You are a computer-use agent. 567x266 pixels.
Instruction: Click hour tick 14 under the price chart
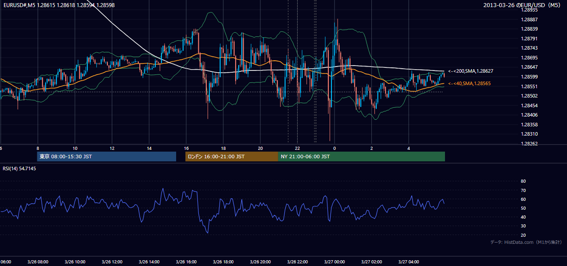click(149, 148)
